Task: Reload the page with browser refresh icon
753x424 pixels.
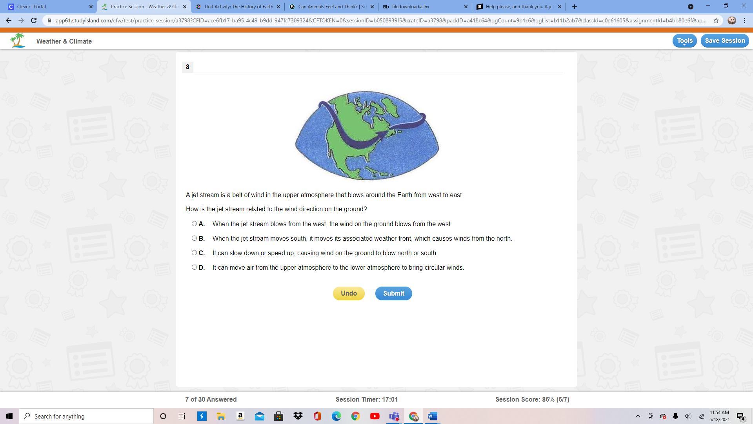Action: [34, 20]
